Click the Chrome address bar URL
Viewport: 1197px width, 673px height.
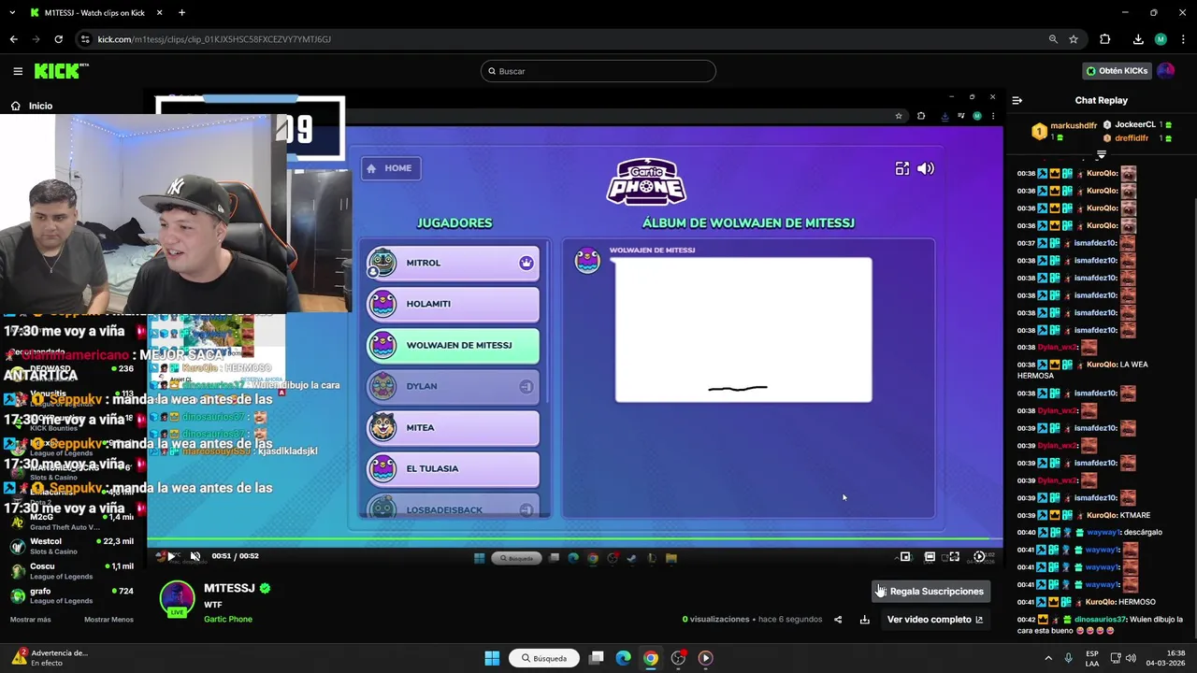[x=214, y=39]
